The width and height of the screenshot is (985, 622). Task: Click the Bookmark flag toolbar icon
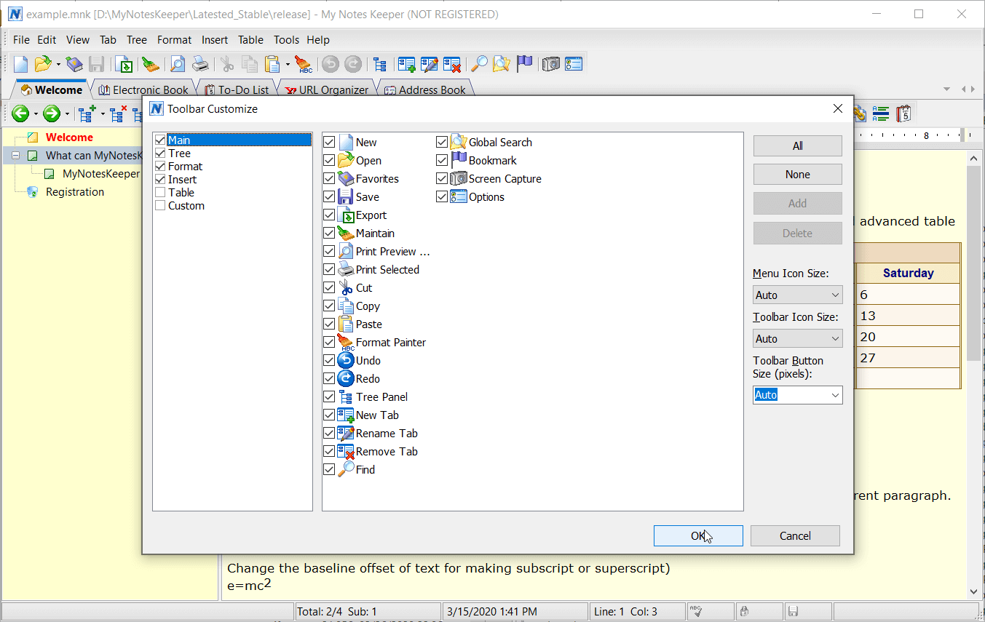click(x=524, y=64)
